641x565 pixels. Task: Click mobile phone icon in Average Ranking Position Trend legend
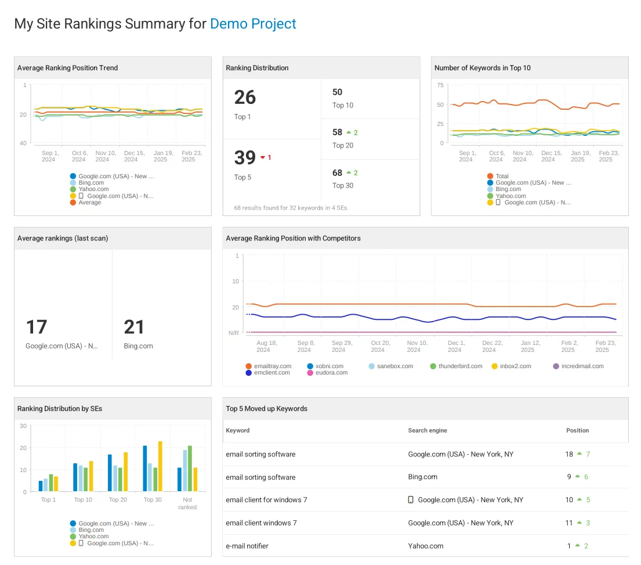[x=81, y=196]
